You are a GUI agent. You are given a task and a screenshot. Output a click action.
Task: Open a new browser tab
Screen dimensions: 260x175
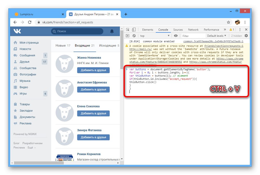126,14
